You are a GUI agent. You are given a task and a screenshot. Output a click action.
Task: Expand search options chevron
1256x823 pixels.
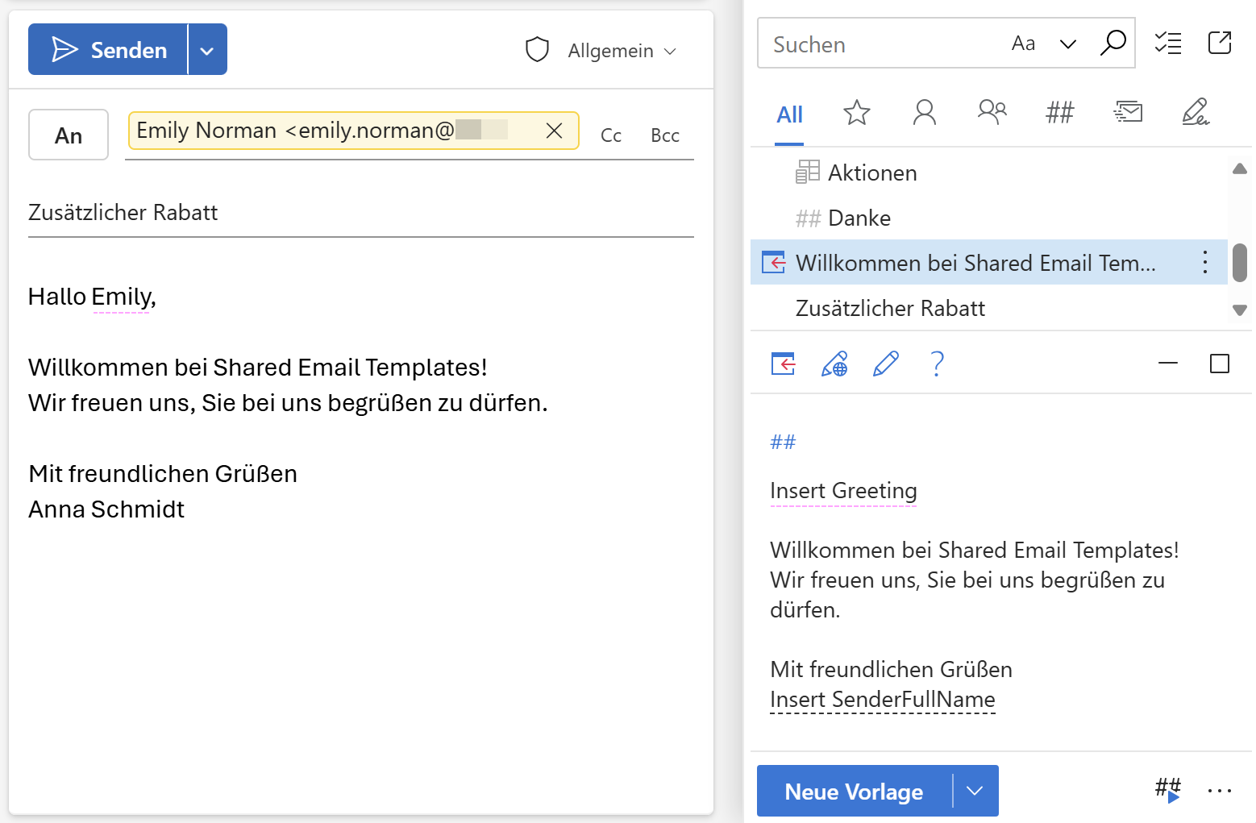1067,44
